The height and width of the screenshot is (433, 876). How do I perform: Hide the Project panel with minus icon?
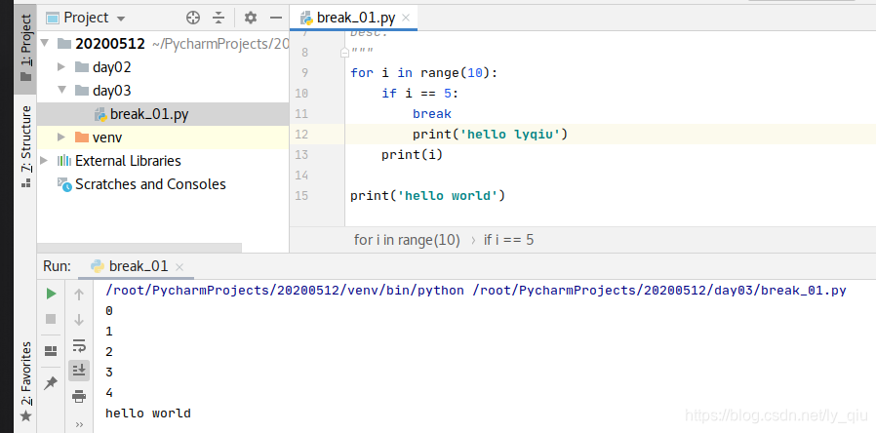[x=276, y=18]
